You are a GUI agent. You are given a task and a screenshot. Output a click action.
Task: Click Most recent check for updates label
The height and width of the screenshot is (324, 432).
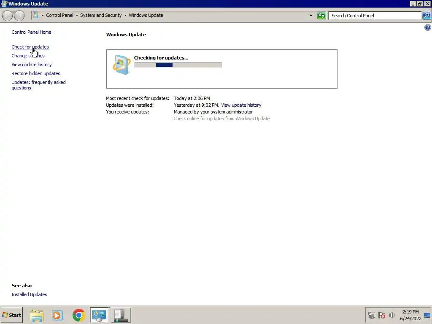[138, 98]
